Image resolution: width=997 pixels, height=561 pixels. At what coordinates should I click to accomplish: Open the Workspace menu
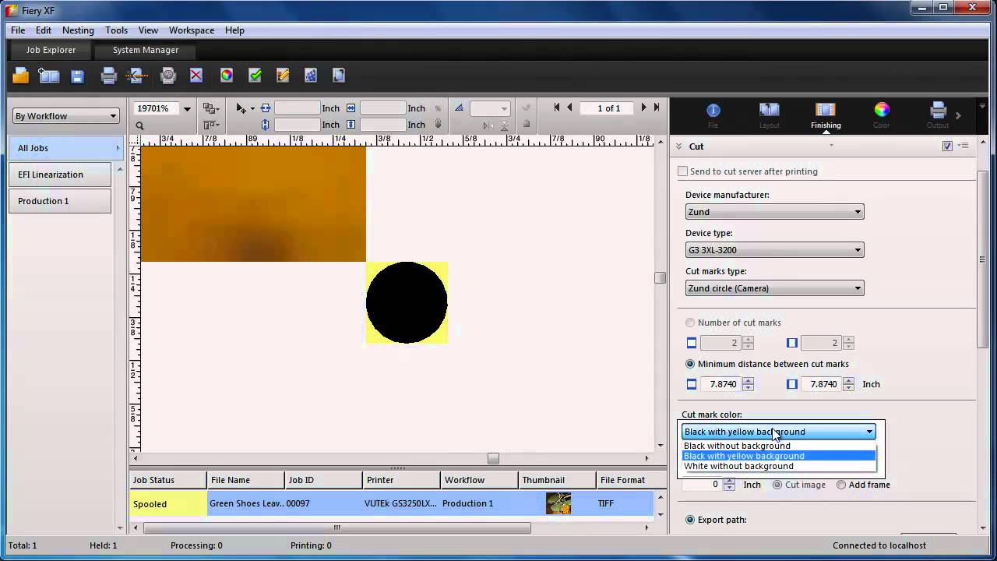[192, 30]
